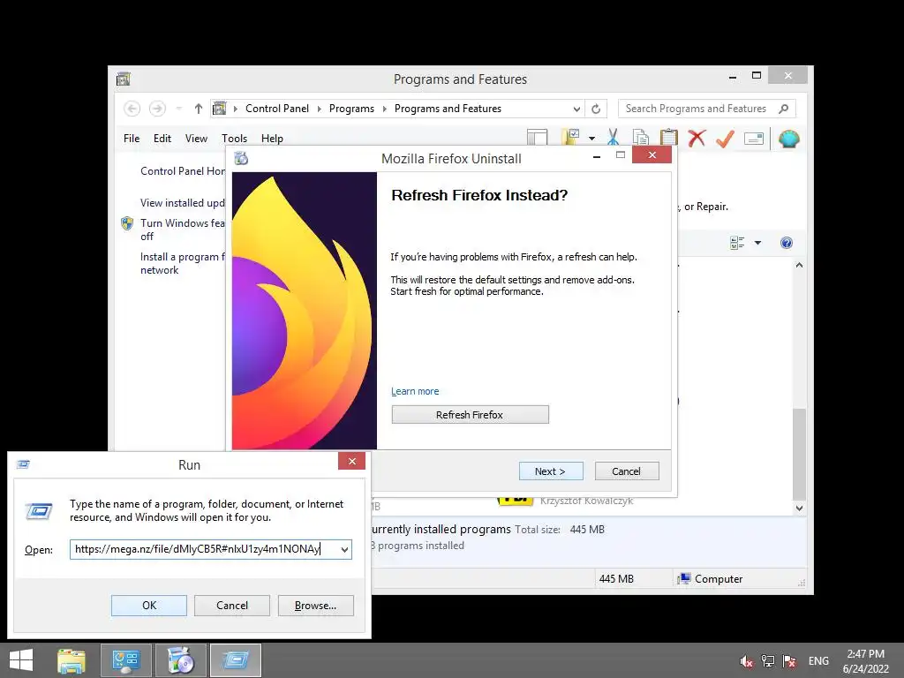
Task: Click Browse in the Run dialog
Action: coord(315,606)
